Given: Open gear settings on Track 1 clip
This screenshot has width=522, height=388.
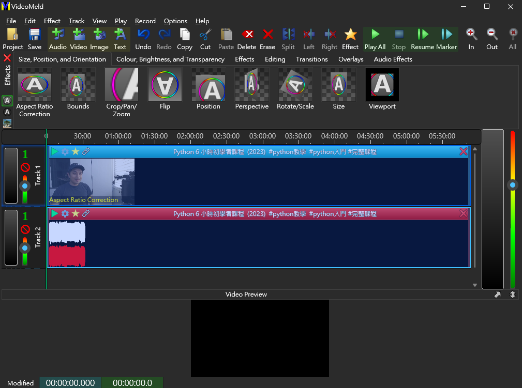Looking at the screenshot, I should [x=65, y=151].
